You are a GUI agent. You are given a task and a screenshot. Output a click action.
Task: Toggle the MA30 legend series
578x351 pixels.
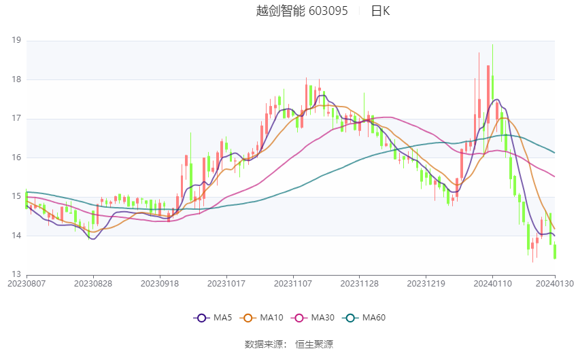tap(313, 318)
